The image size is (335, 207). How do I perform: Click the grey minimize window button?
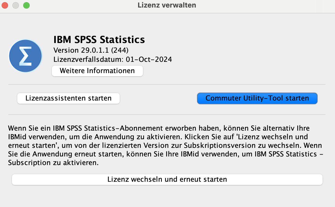pos(16,5)
